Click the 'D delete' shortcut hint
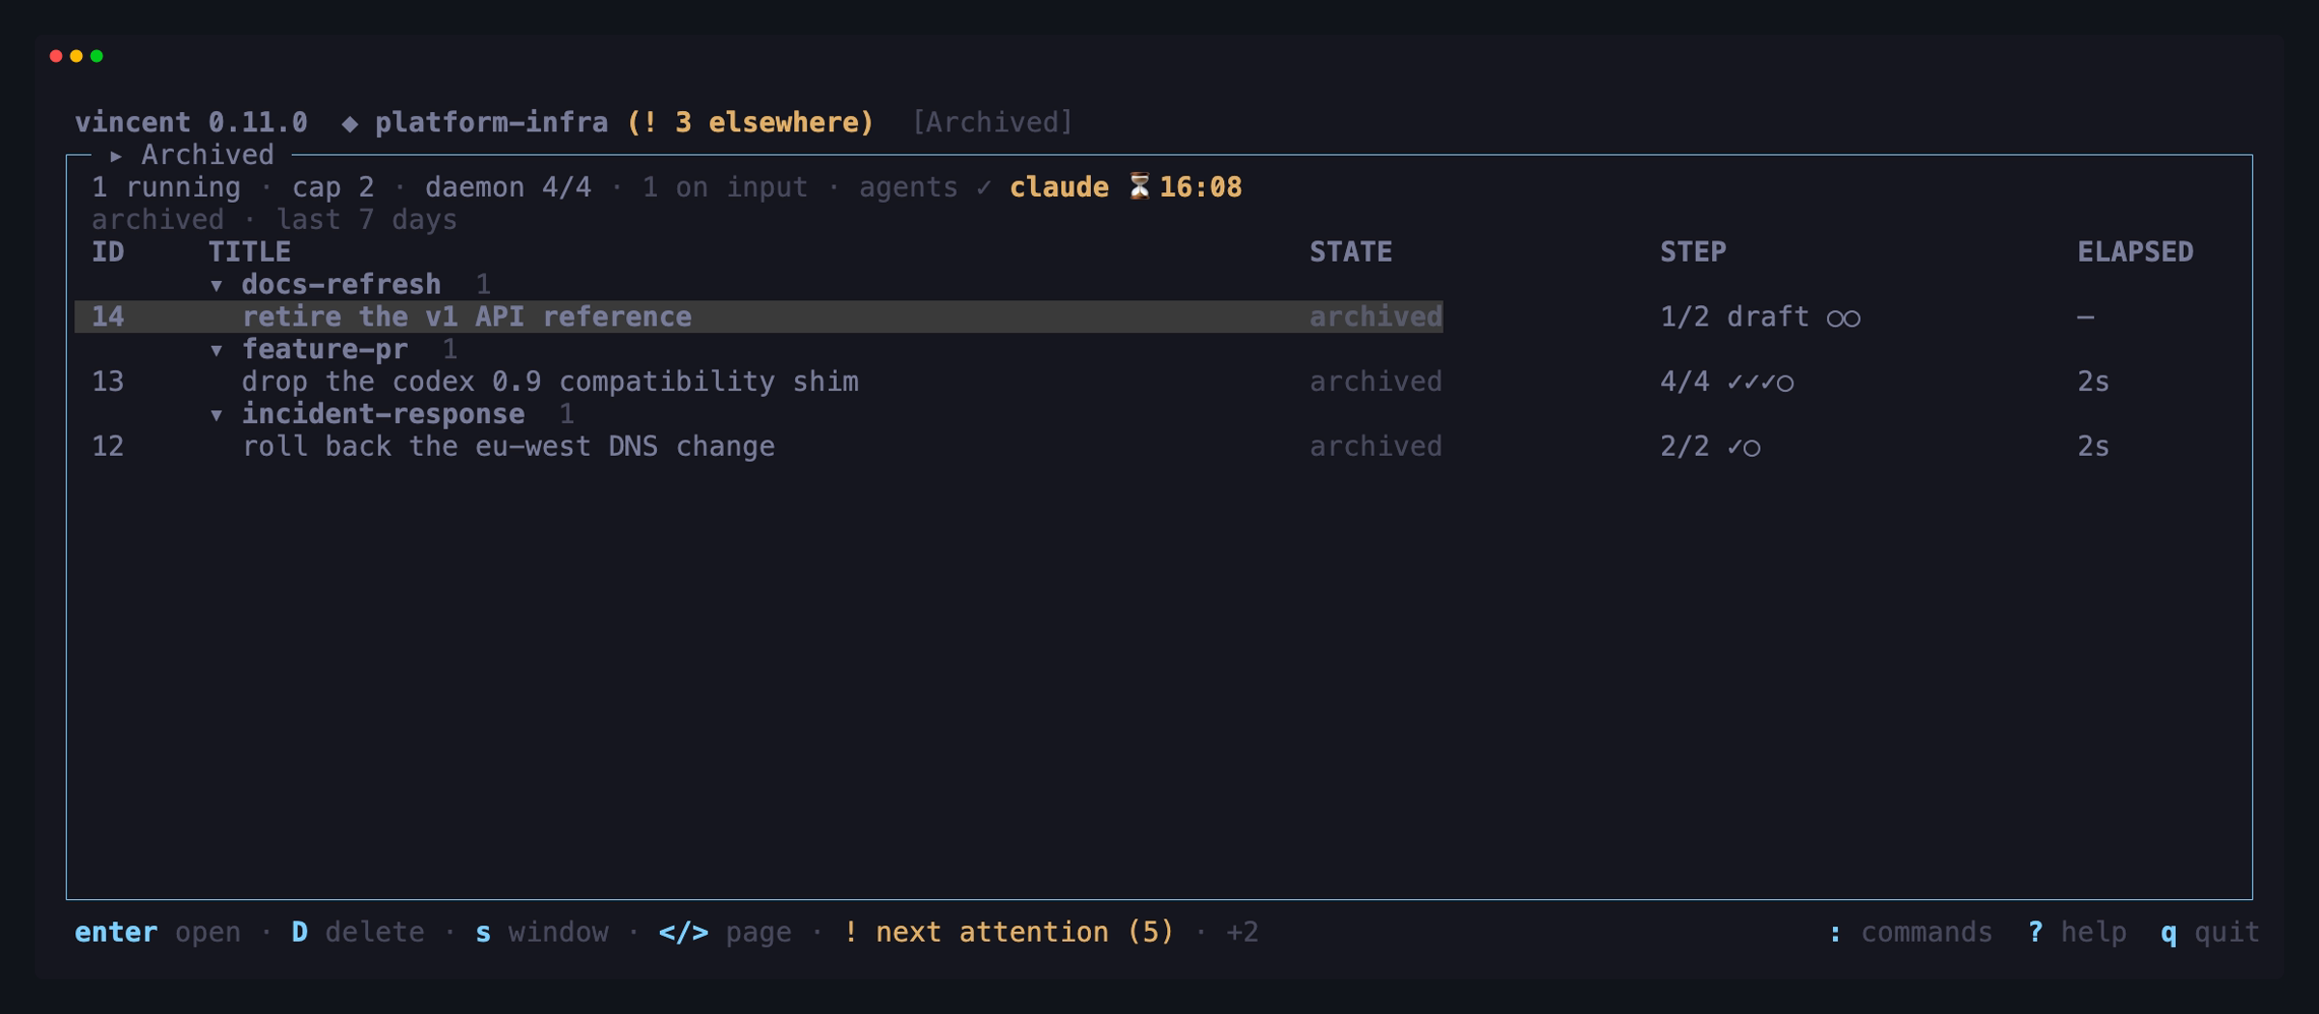Screen dimensions: 2319x1014 pos(358,932)
